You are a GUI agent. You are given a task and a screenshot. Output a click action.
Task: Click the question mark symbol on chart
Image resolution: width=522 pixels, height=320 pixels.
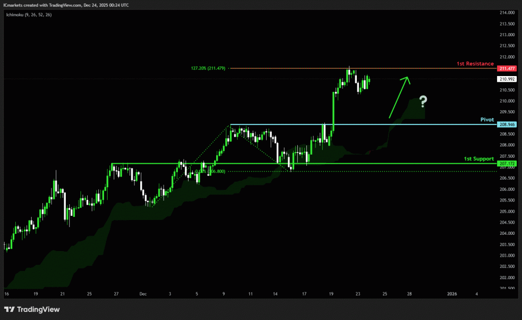point(423,101)
